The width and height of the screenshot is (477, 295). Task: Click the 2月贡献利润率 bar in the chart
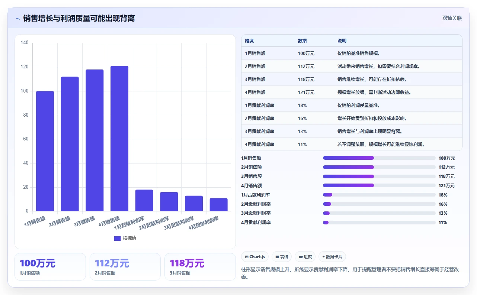(x=169, y=202)
